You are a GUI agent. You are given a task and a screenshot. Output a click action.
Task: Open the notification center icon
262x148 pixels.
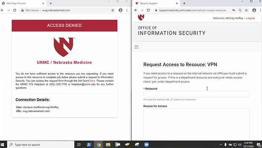coord(259,145)
